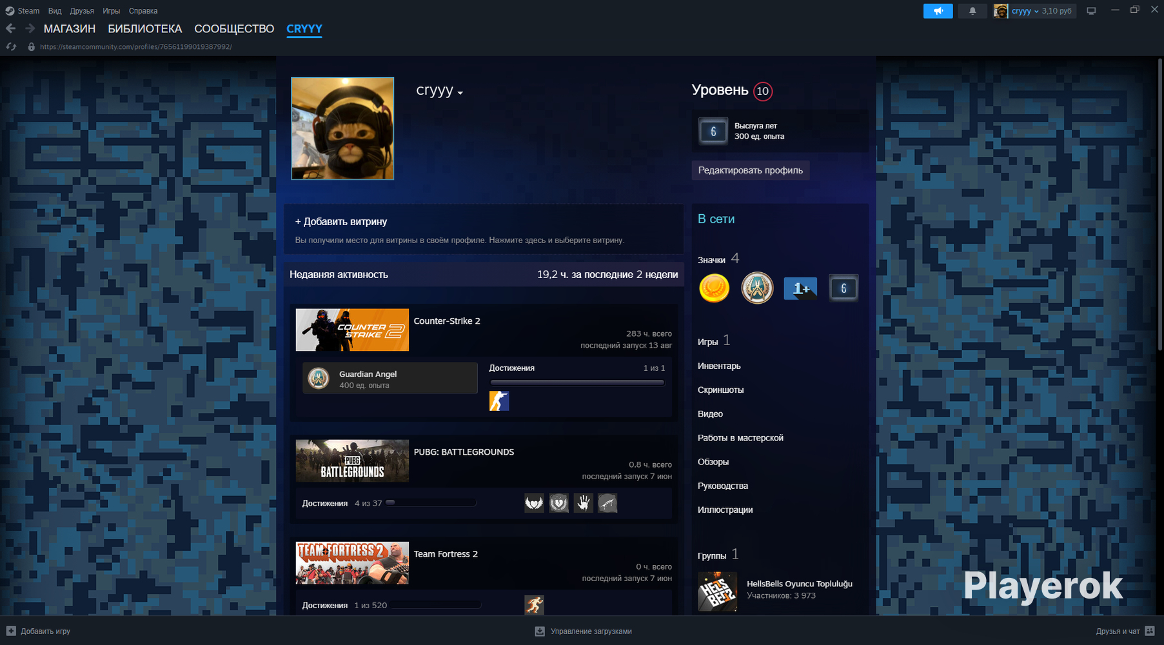Click Добавить игру at the bottom left
The image size is (1164, 645).
(39, 631)
